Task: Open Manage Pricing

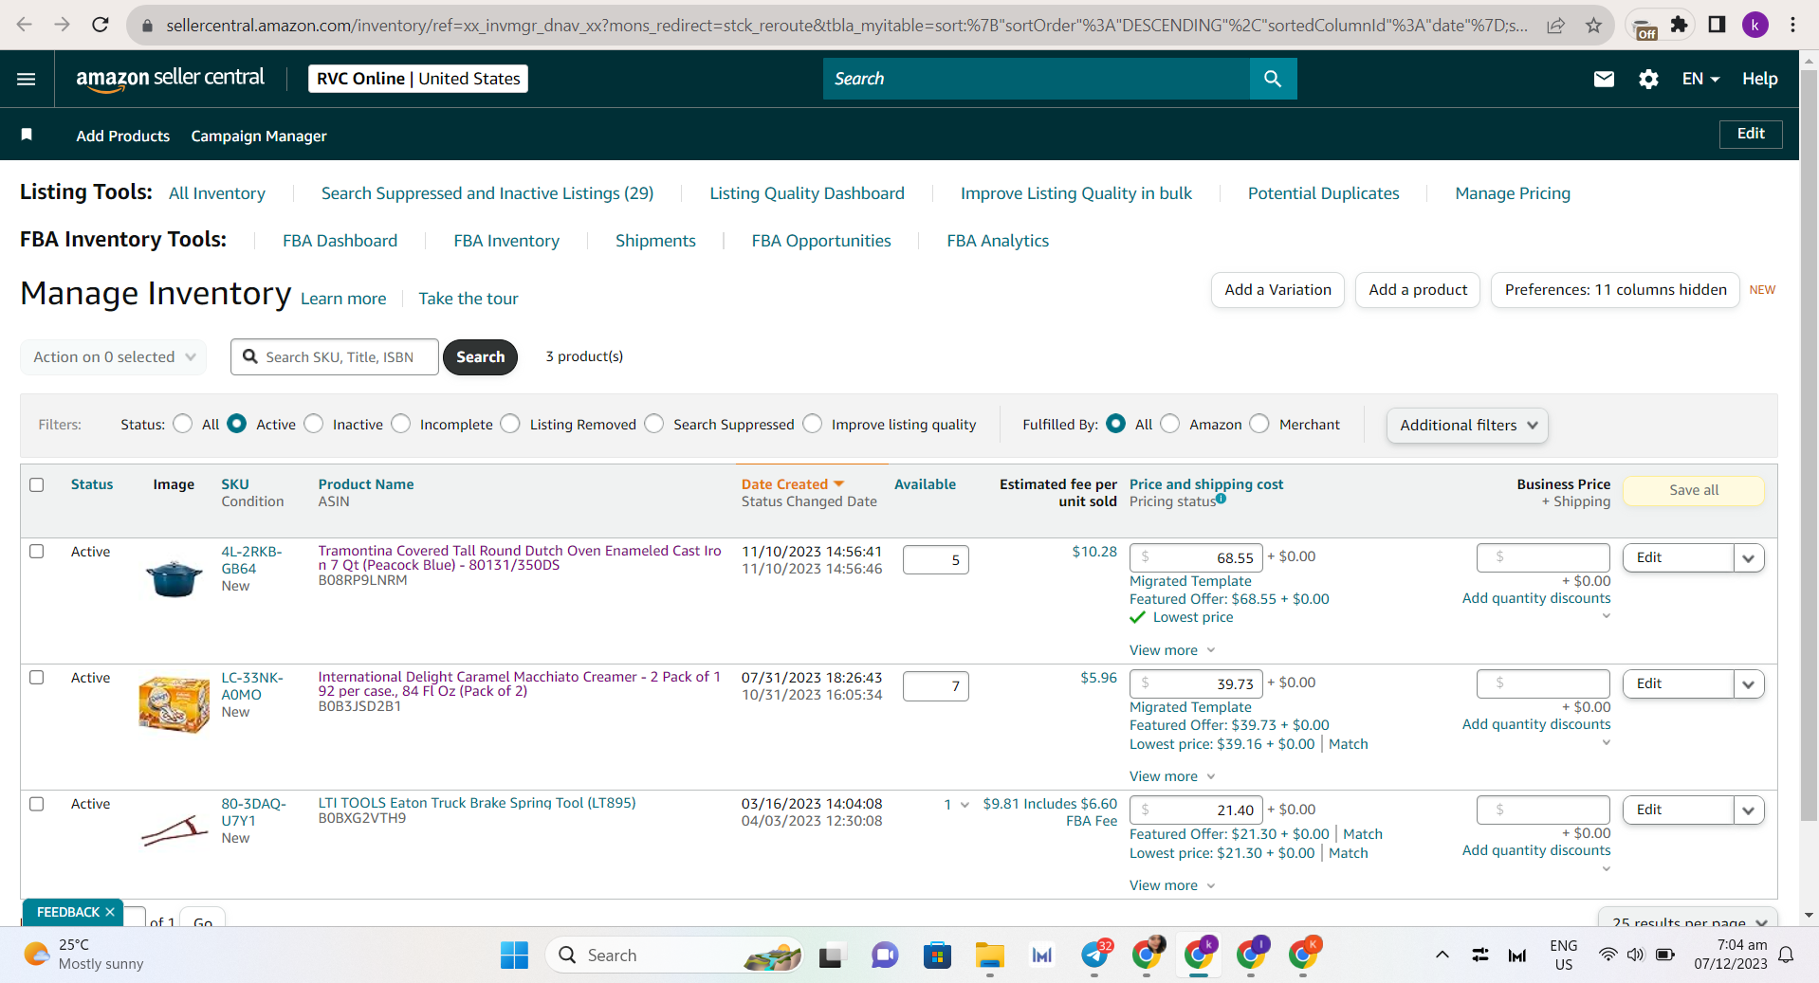Action: [1513, 193]
